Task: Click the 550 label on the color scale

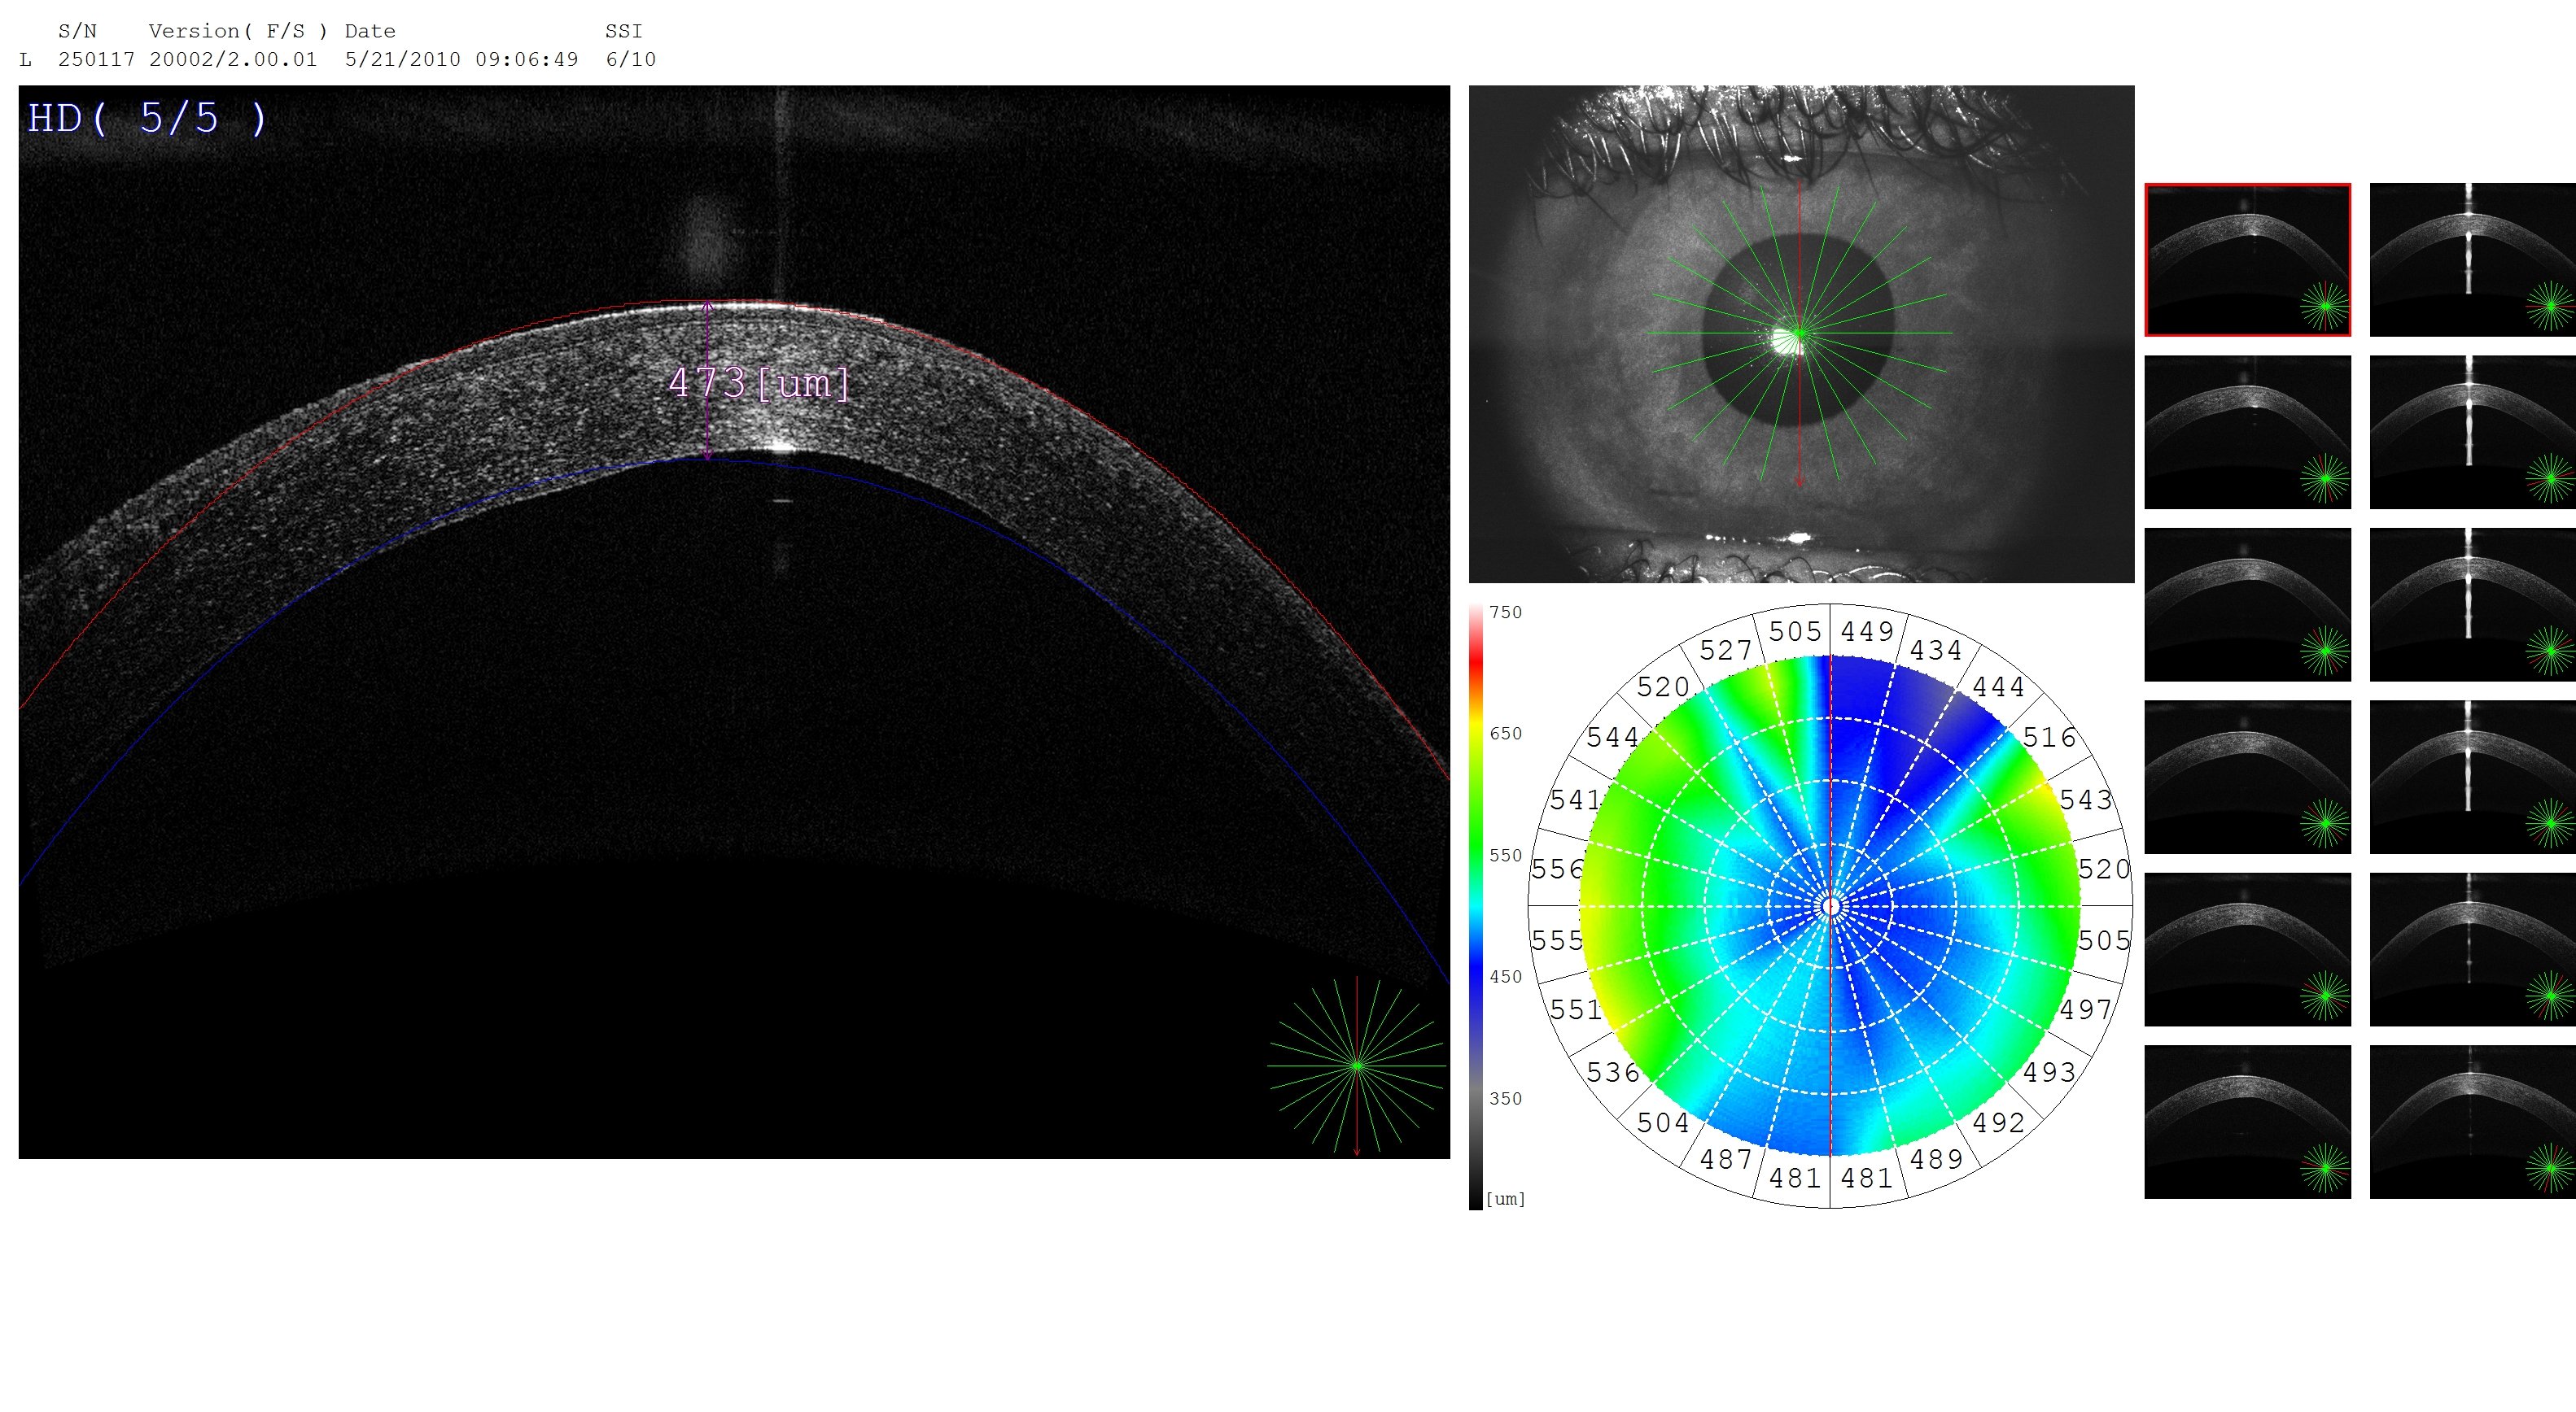Action: (1505, 856)
